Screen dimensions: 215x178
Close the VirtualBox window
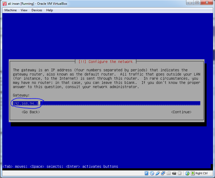pos(207,2)
